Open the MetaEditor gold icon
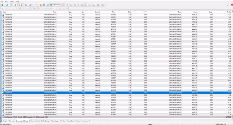Image resolution: width=233 pixels, height=125 pixels. point(40,5)
